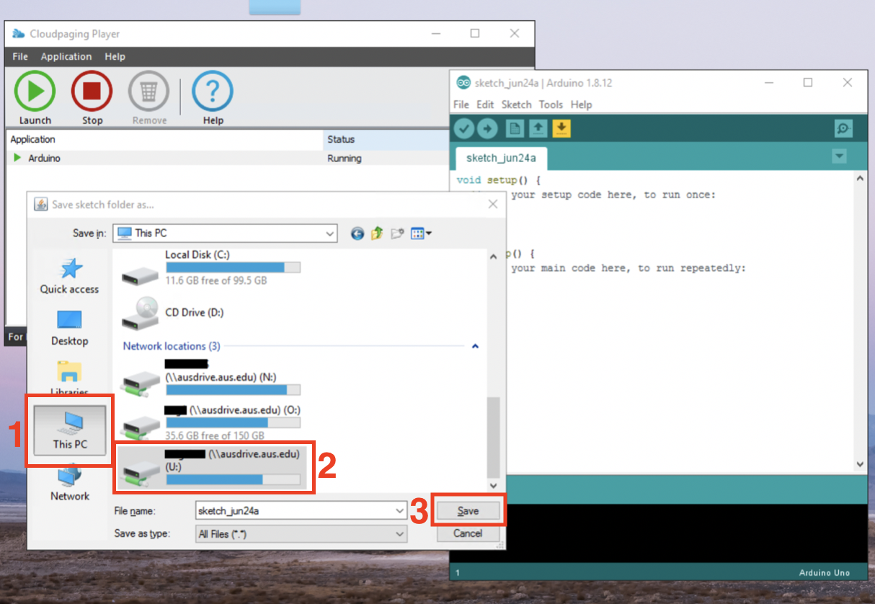875x604 pixels.
Task: Create a new folder in Save dialog
Action: click(x=397, y=234)
